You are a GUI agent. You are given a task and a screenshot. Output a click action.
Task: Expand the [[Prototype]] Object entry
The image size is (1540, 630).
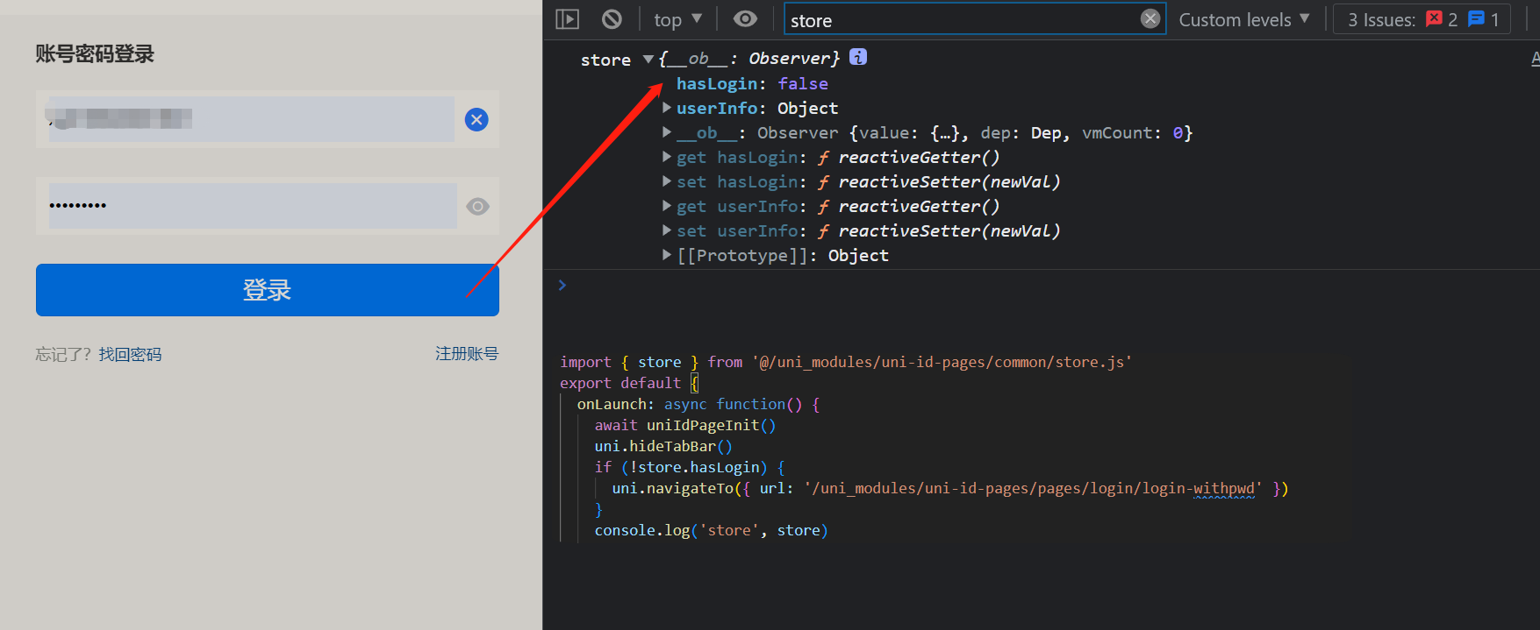coord(667,255)
